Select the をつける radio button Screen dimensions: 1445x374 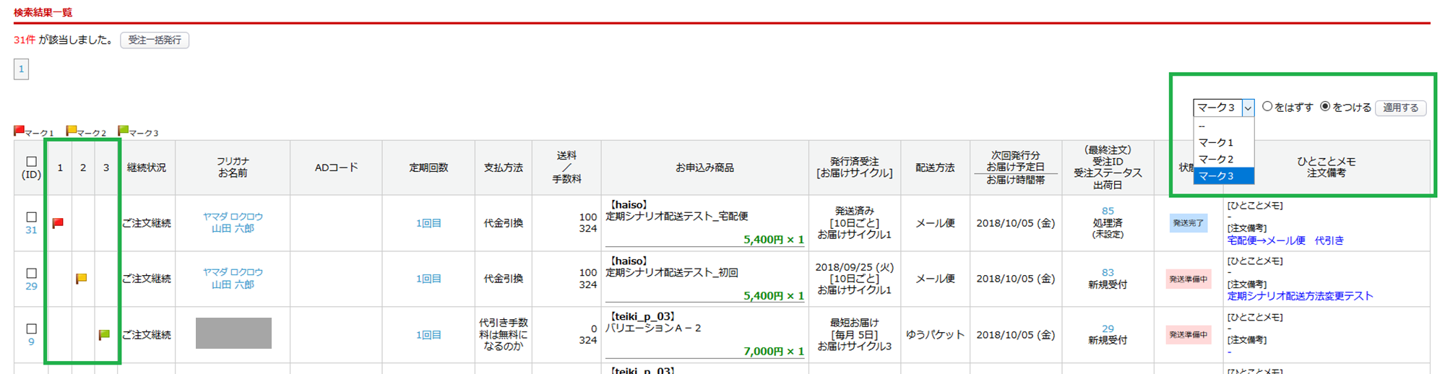(1325, 106)
